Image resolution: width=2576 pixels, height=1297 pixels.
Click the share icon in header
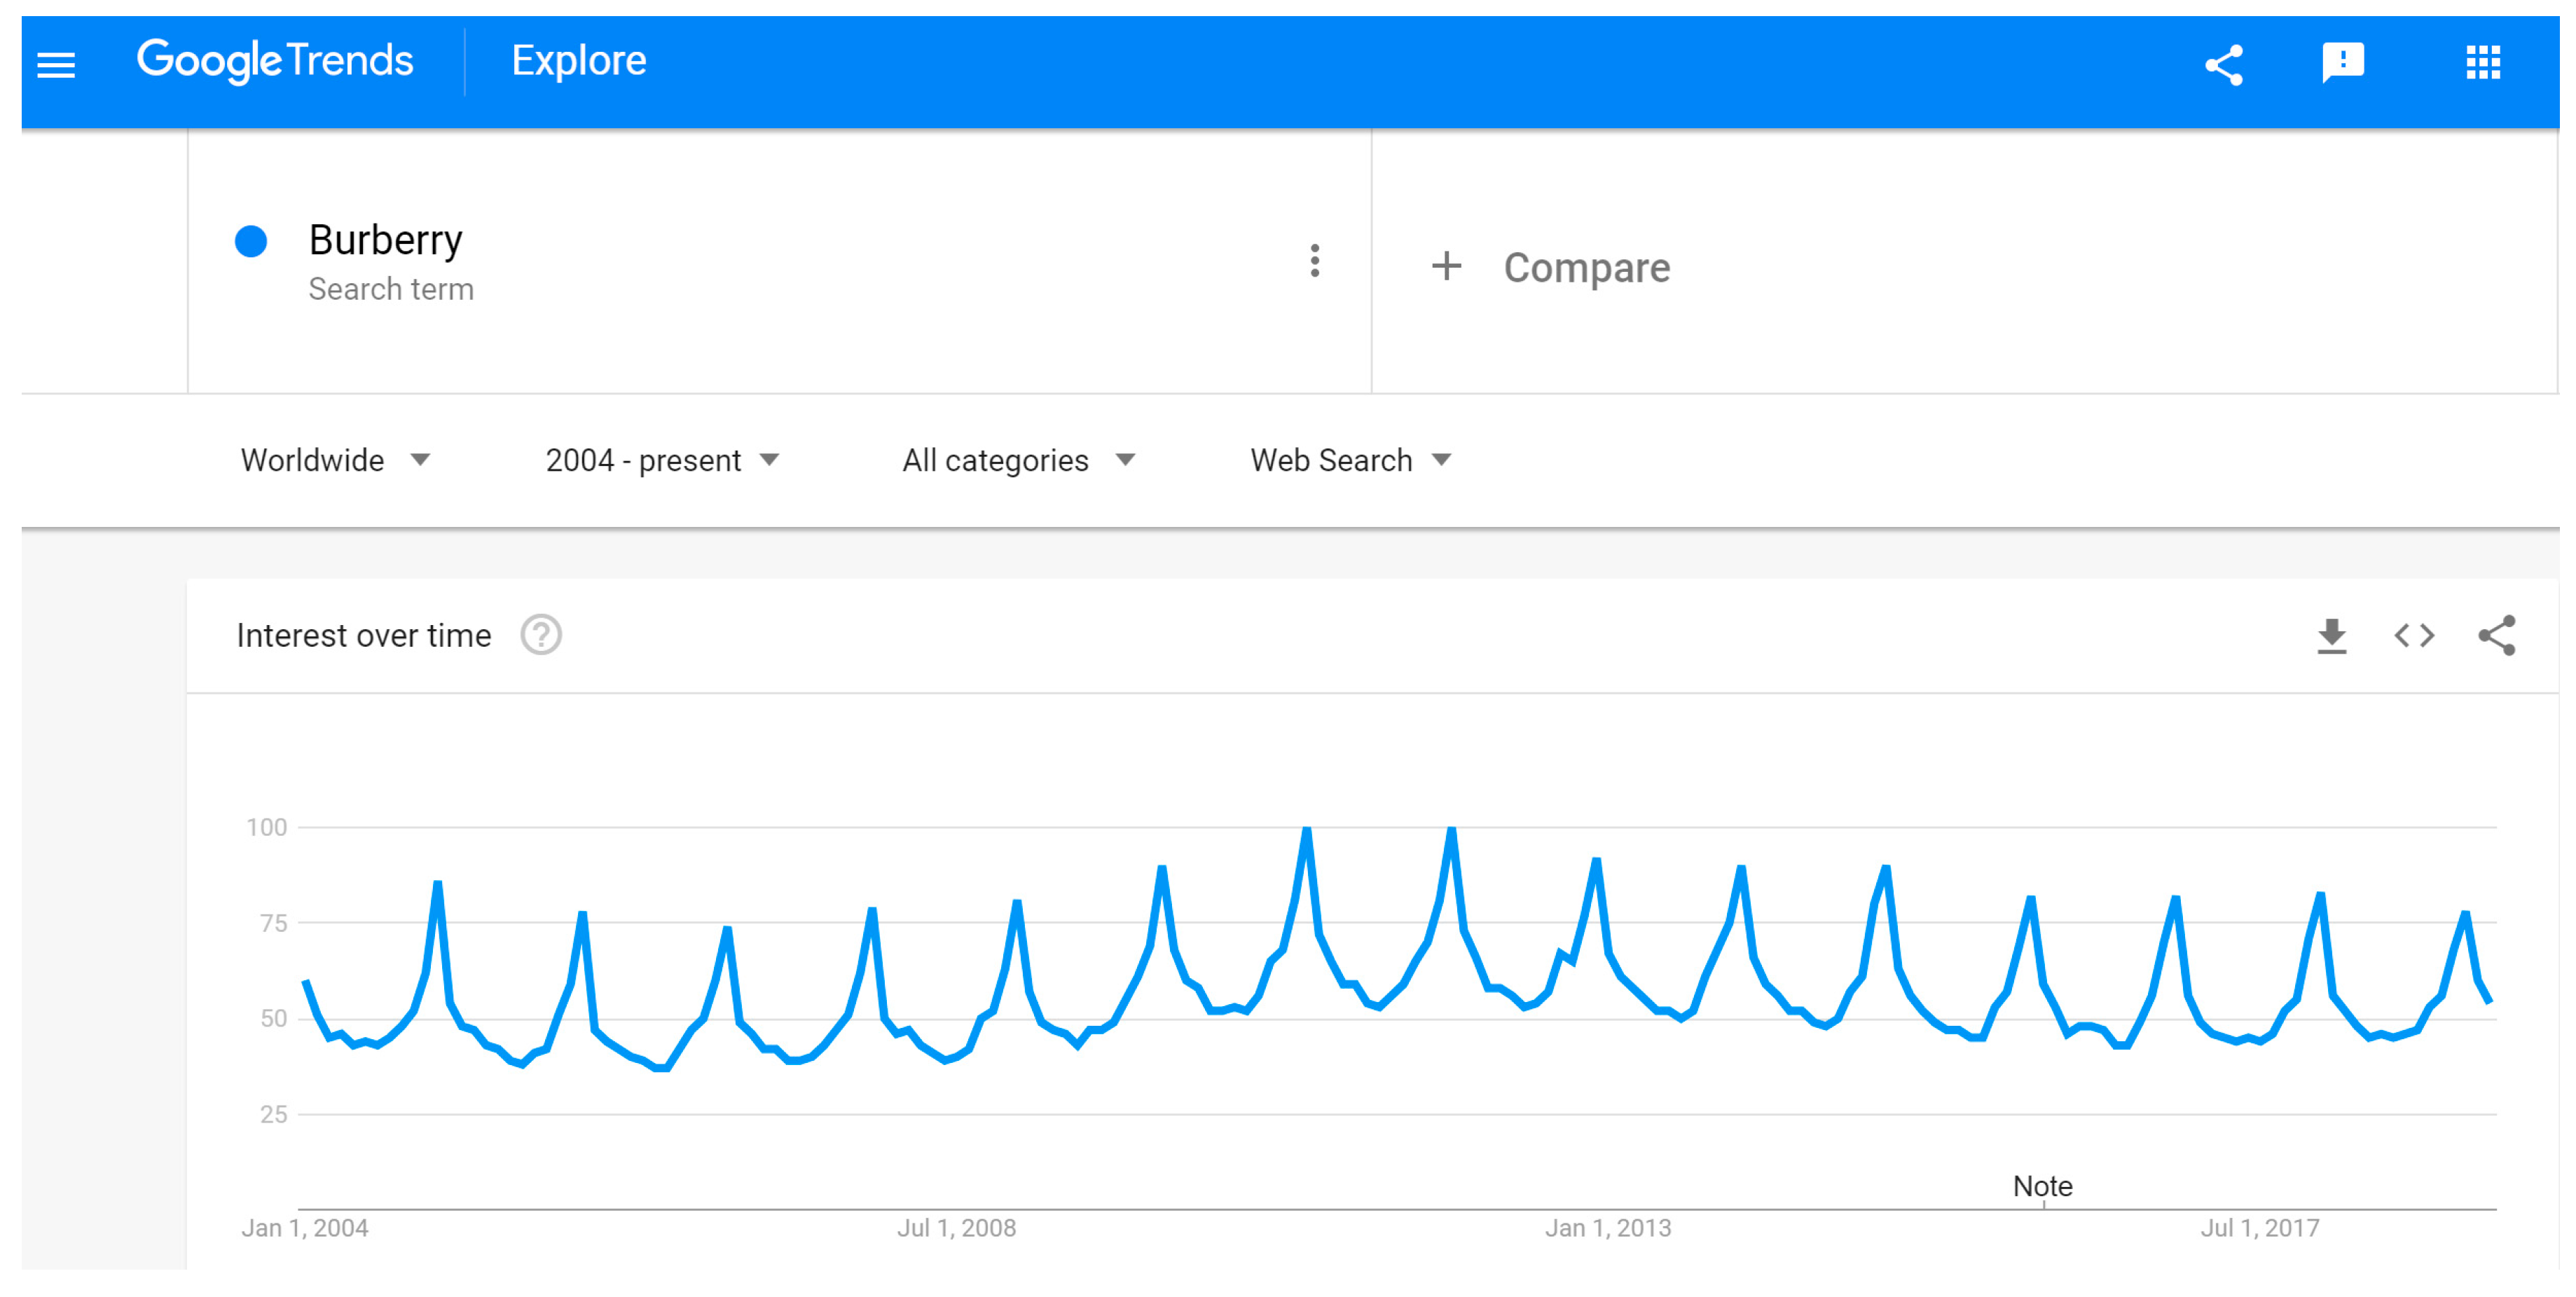tap(2223, 65)
